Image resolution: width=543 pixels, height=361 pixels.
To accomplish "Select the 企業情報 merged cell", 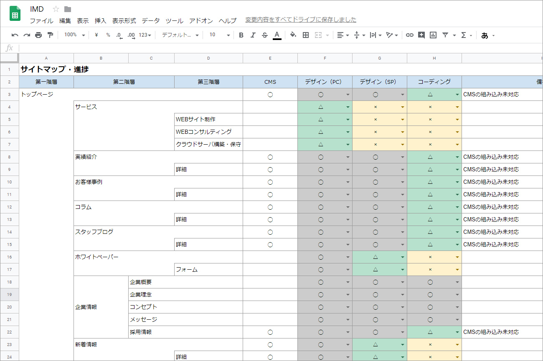I will (x=101, y=307).
